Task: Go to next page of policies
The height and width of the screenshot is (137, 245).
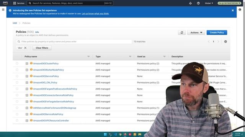Action: tap(218, 41)
